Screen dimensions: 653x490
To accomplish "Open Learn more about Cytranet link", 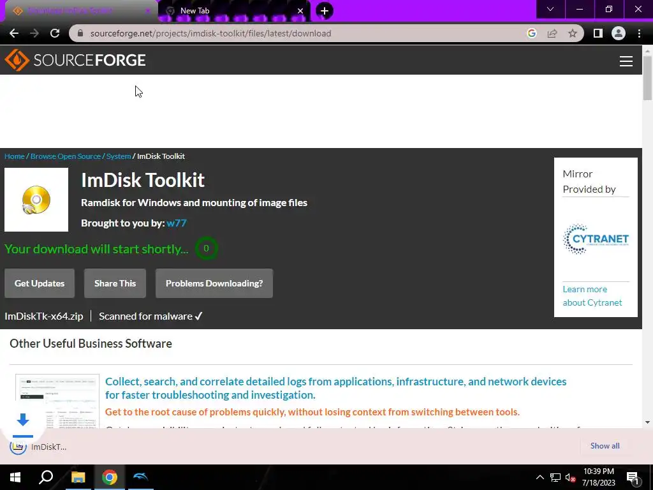I will [592, 296].
